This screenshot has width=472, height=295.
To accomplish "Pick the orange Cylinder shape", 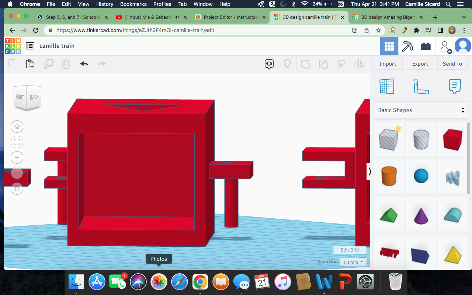I will [389, 176].
